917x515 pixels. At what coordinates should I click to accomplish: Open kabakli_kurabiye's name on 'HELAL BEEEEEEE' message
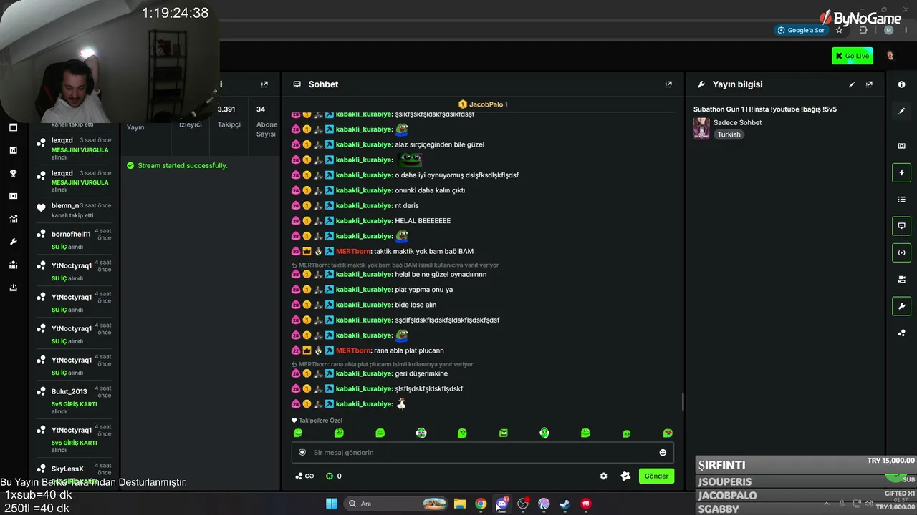pyautogui.click(x=364, y=221)
